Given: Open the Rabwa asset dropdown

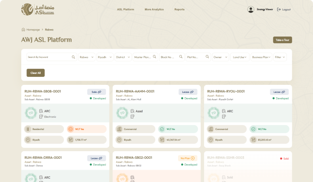Looking at the screenshot, I should 87,57.
